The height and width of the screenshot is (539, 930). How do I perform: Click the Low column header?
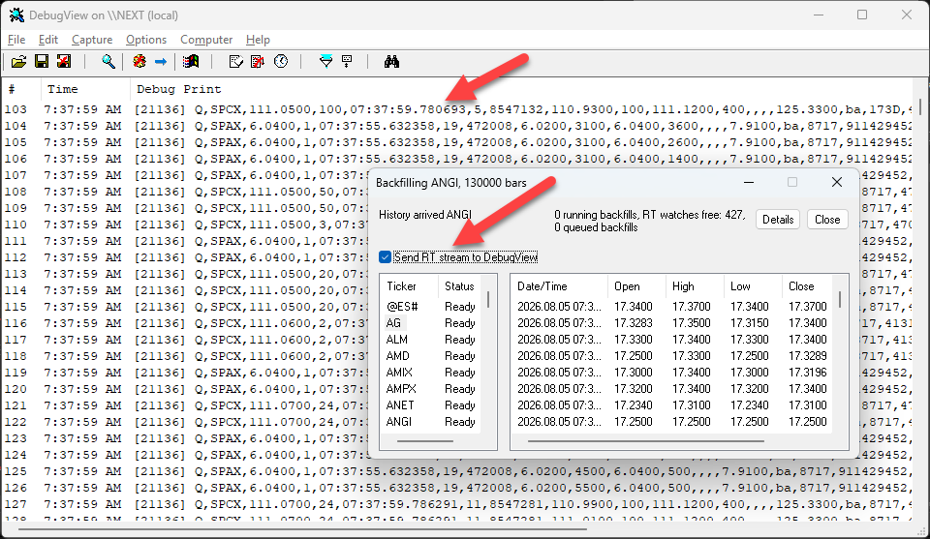coord(753,286)
